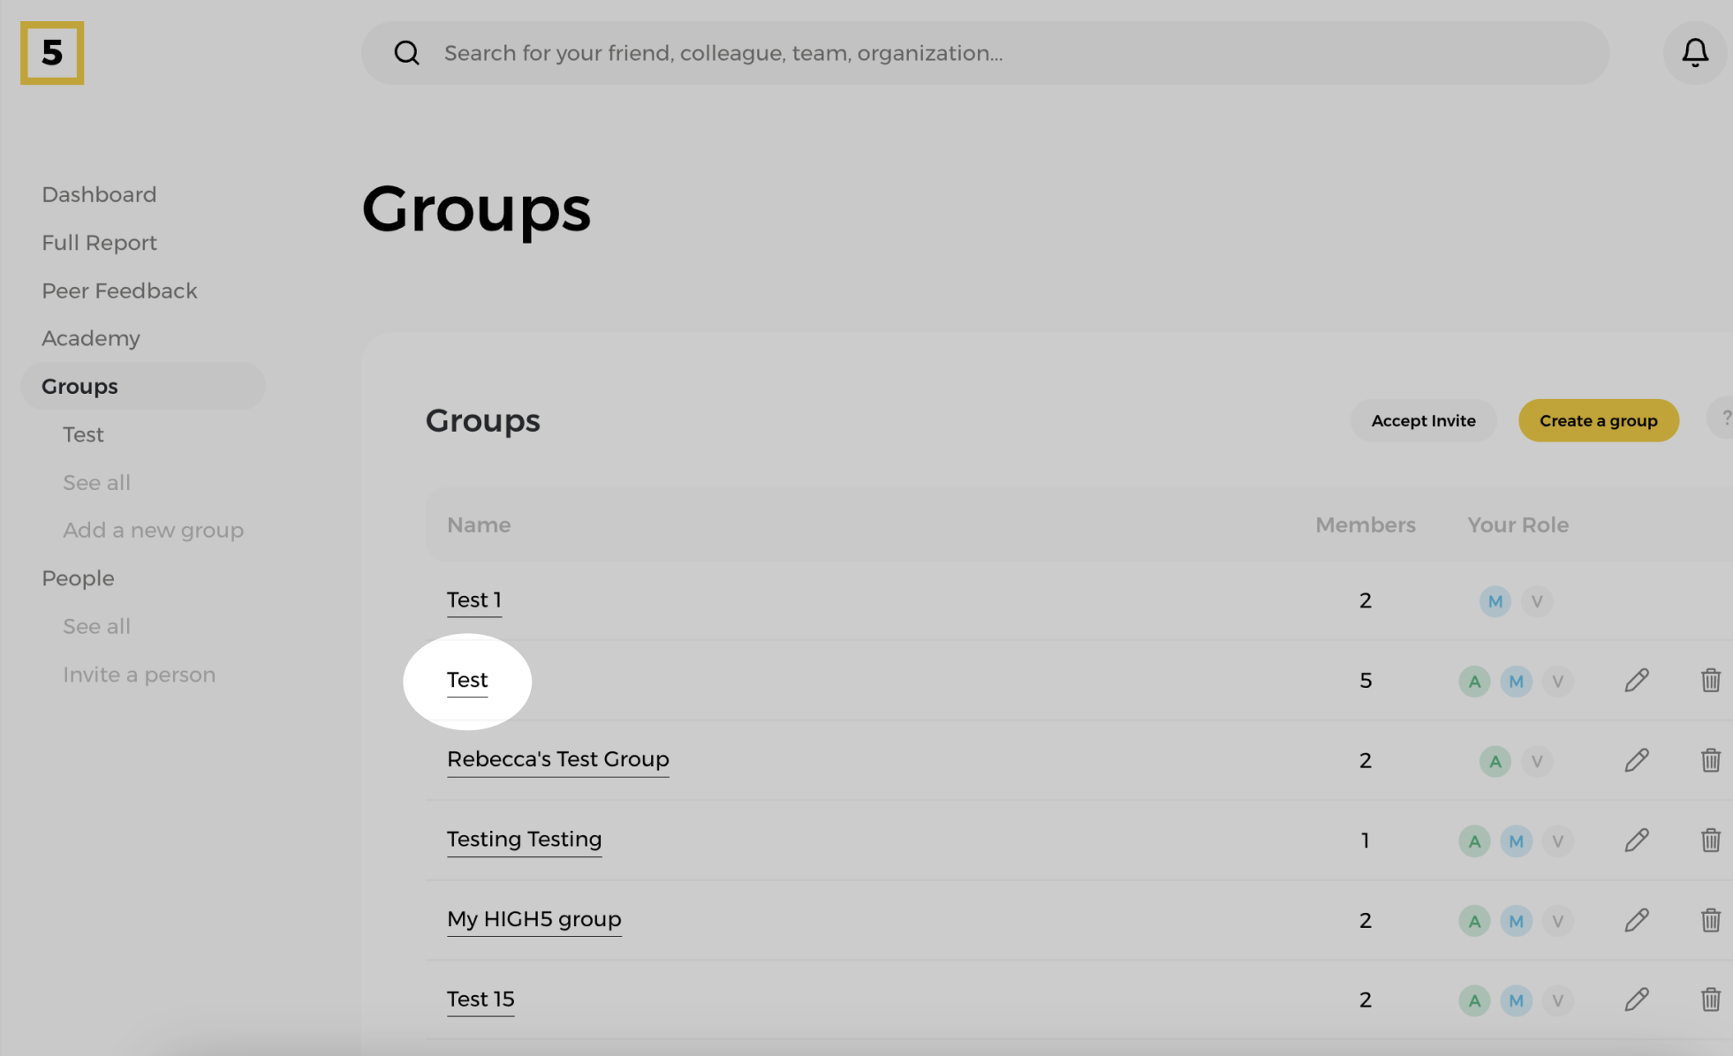Click the M role badge for Test 1

click(1495, 601)
